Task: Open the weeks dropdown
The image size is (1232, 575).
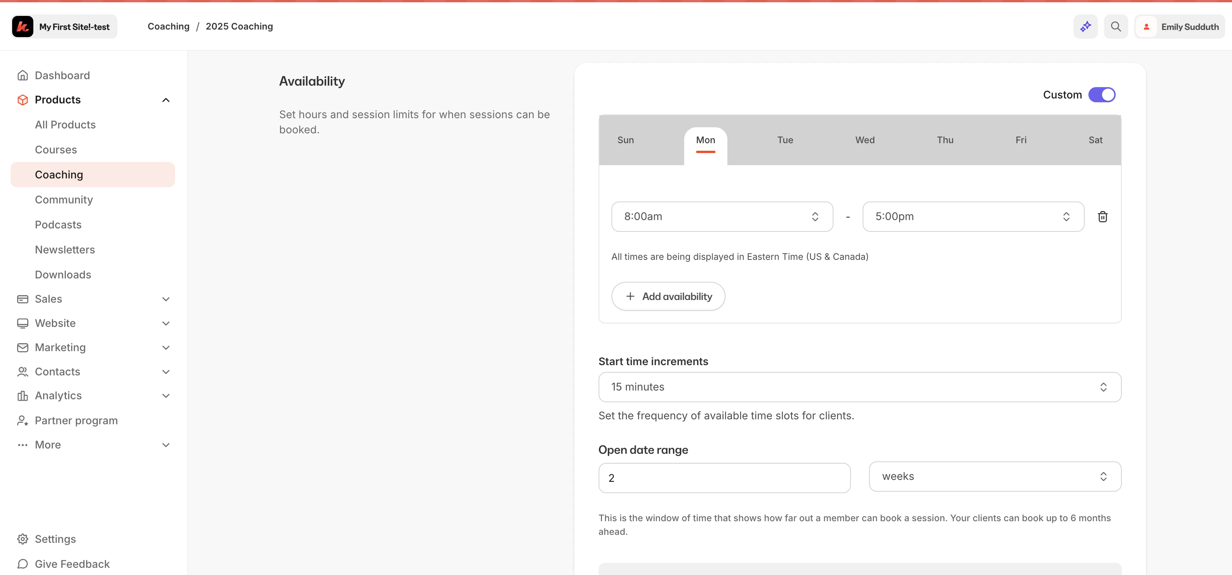Action: click(995, 477)
